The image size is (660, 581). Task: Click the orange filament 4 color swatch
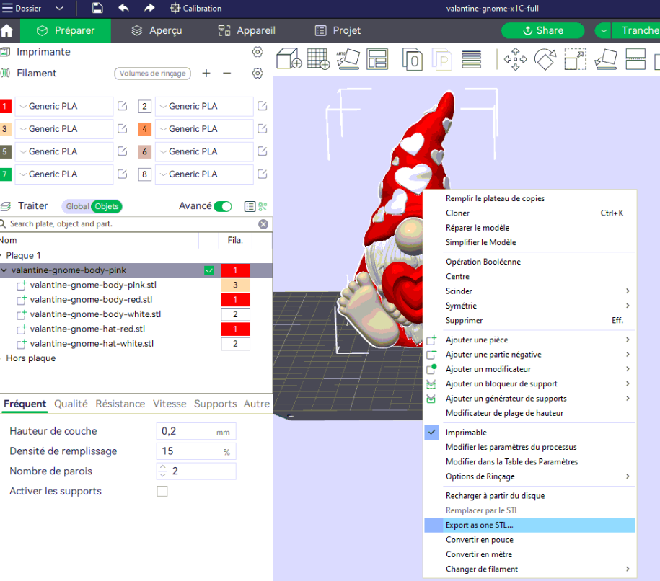point(144,129)
